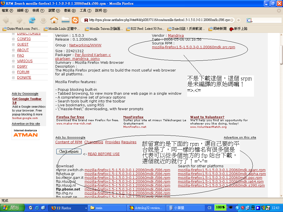Click the DistroWatch.com bookmark
This screenshot has width=283, height=212.
(21, 29)
